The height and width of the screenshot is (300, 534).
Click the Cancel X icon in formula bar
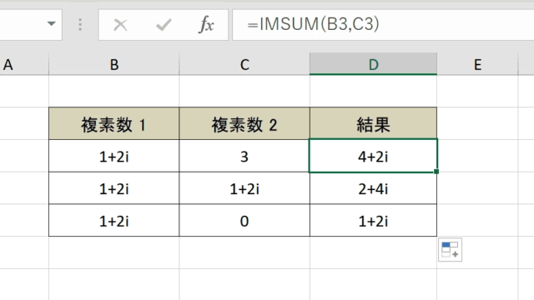point(120,25)
